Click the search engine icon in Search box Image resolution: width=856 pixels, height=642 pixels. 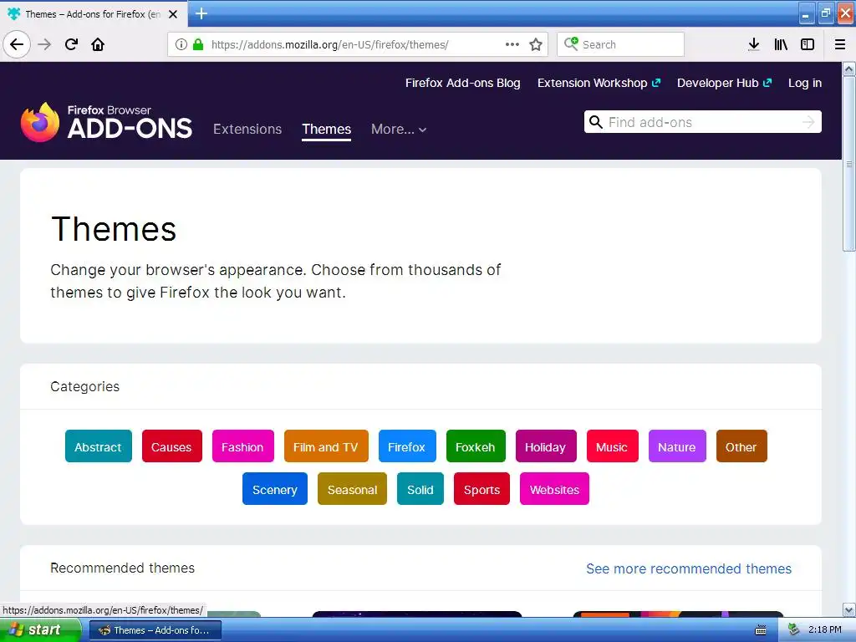[x=571, y=43]
